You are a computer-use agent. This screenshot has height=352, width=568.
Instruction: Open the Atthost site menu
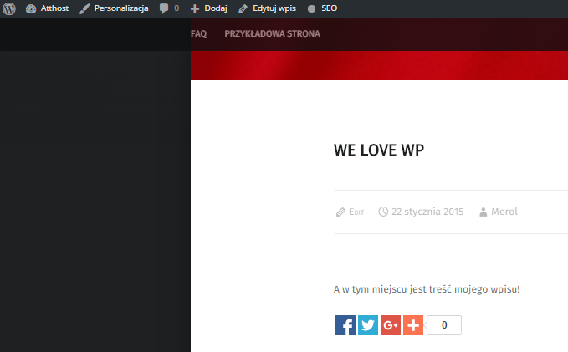coord(54,8)
